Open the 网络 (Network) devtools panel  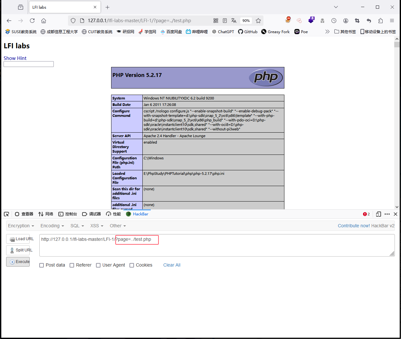point(45,214)
